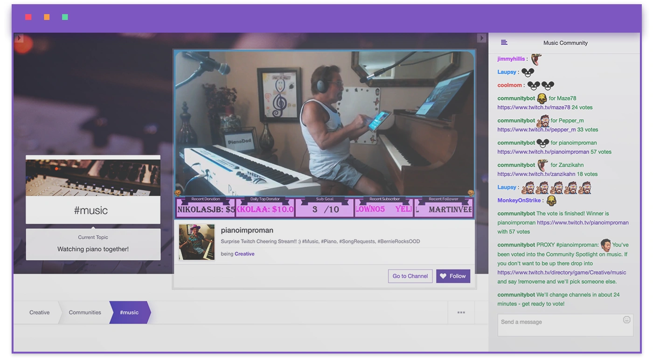Select the Communities breadcrumb

[85, 312]
